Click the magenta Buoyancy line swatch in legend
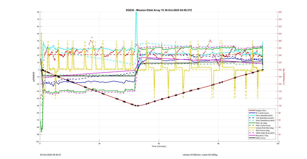Image resolution: width=307 pixels, height=159 pixels. click(x=252, y=135)
